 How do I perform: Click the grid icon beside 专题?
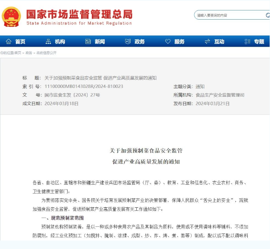point(247,42)
